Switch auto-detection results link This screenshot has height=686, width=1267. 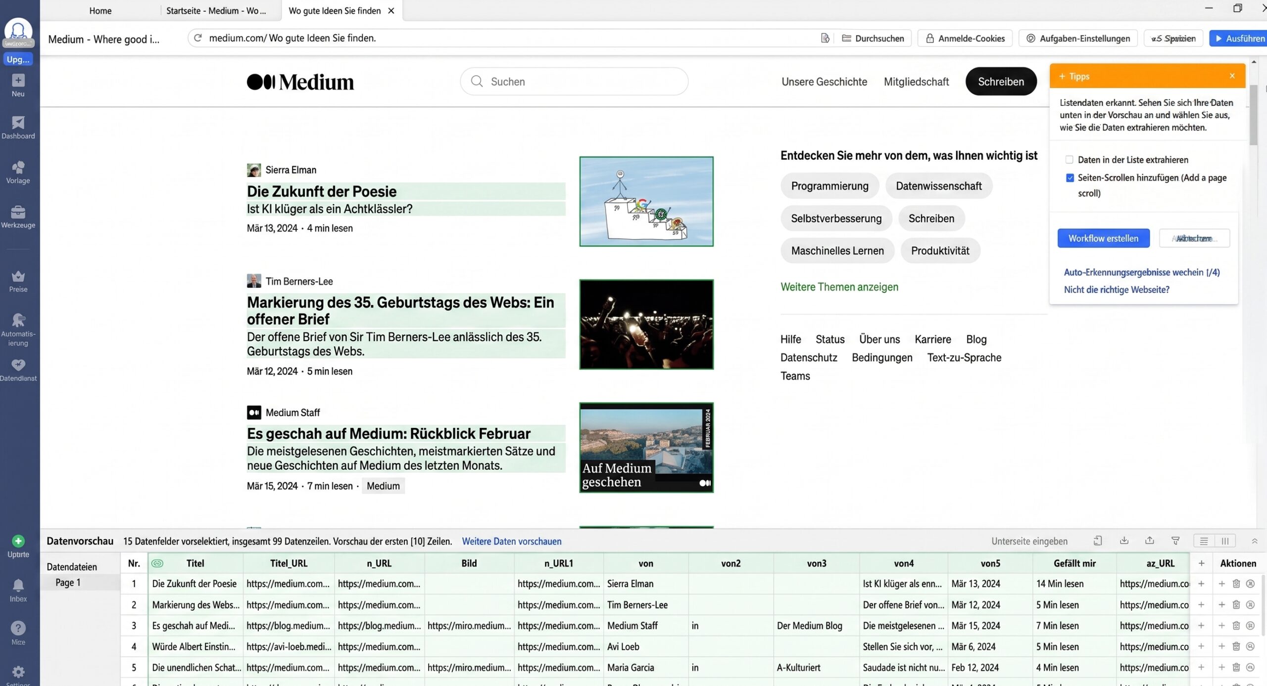(1141, 272)
